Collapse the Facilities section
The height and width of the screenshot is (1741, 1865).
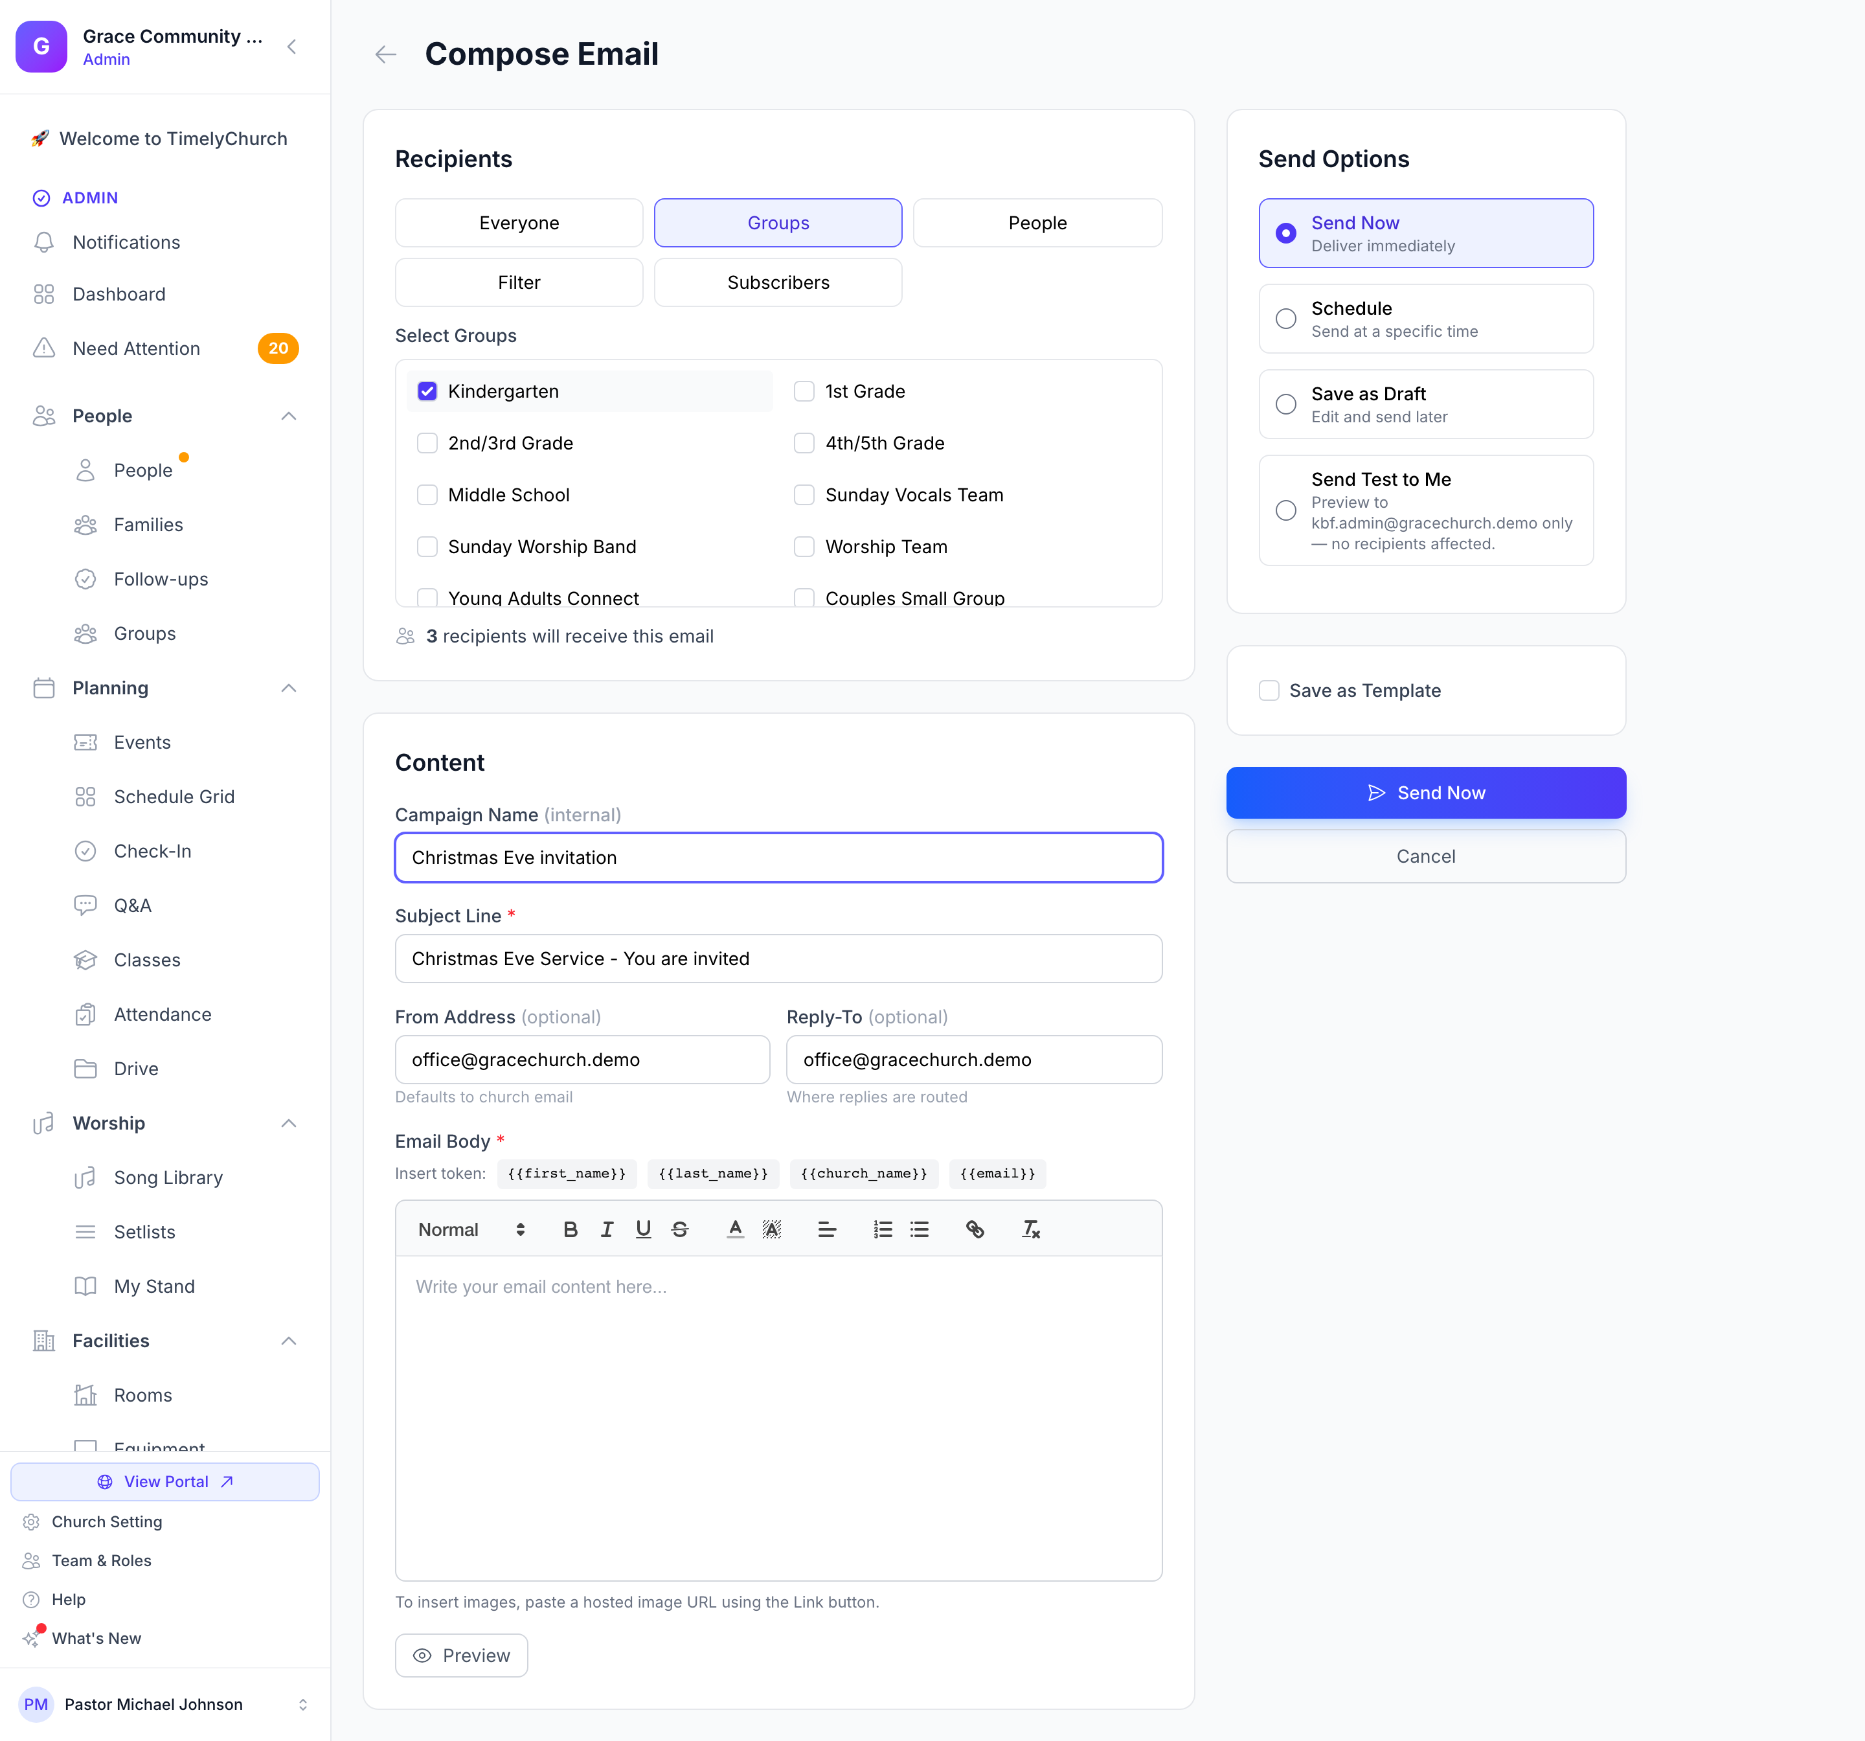click(289, 1341)
